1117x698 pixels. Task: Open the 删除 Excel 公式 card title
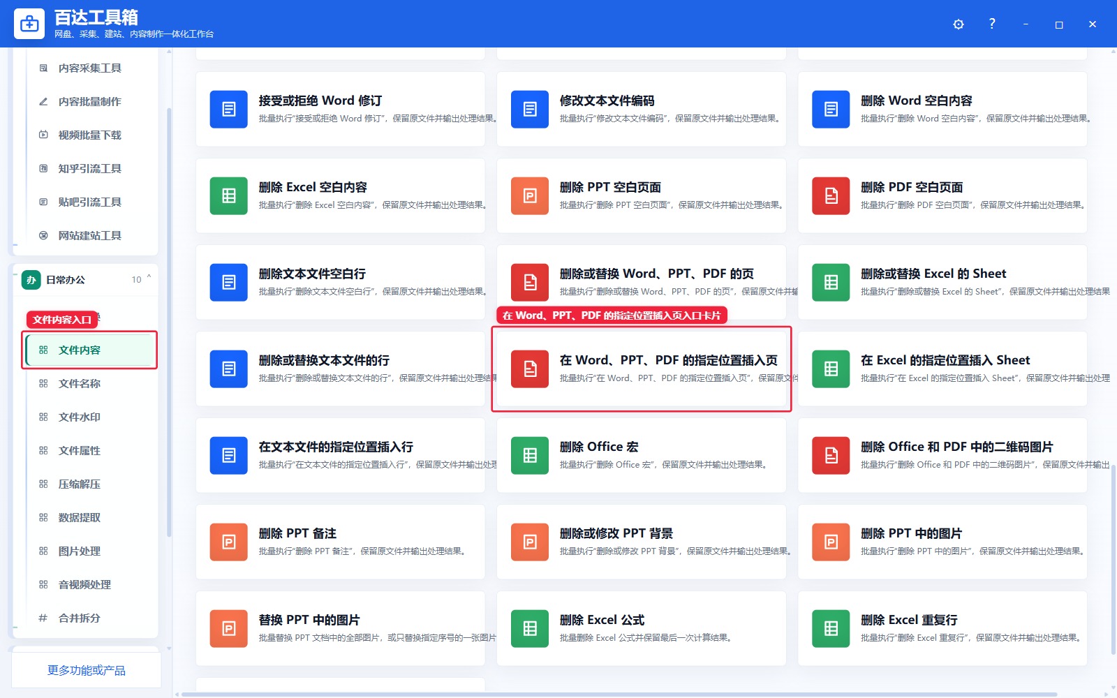click(x=602, y=620)
